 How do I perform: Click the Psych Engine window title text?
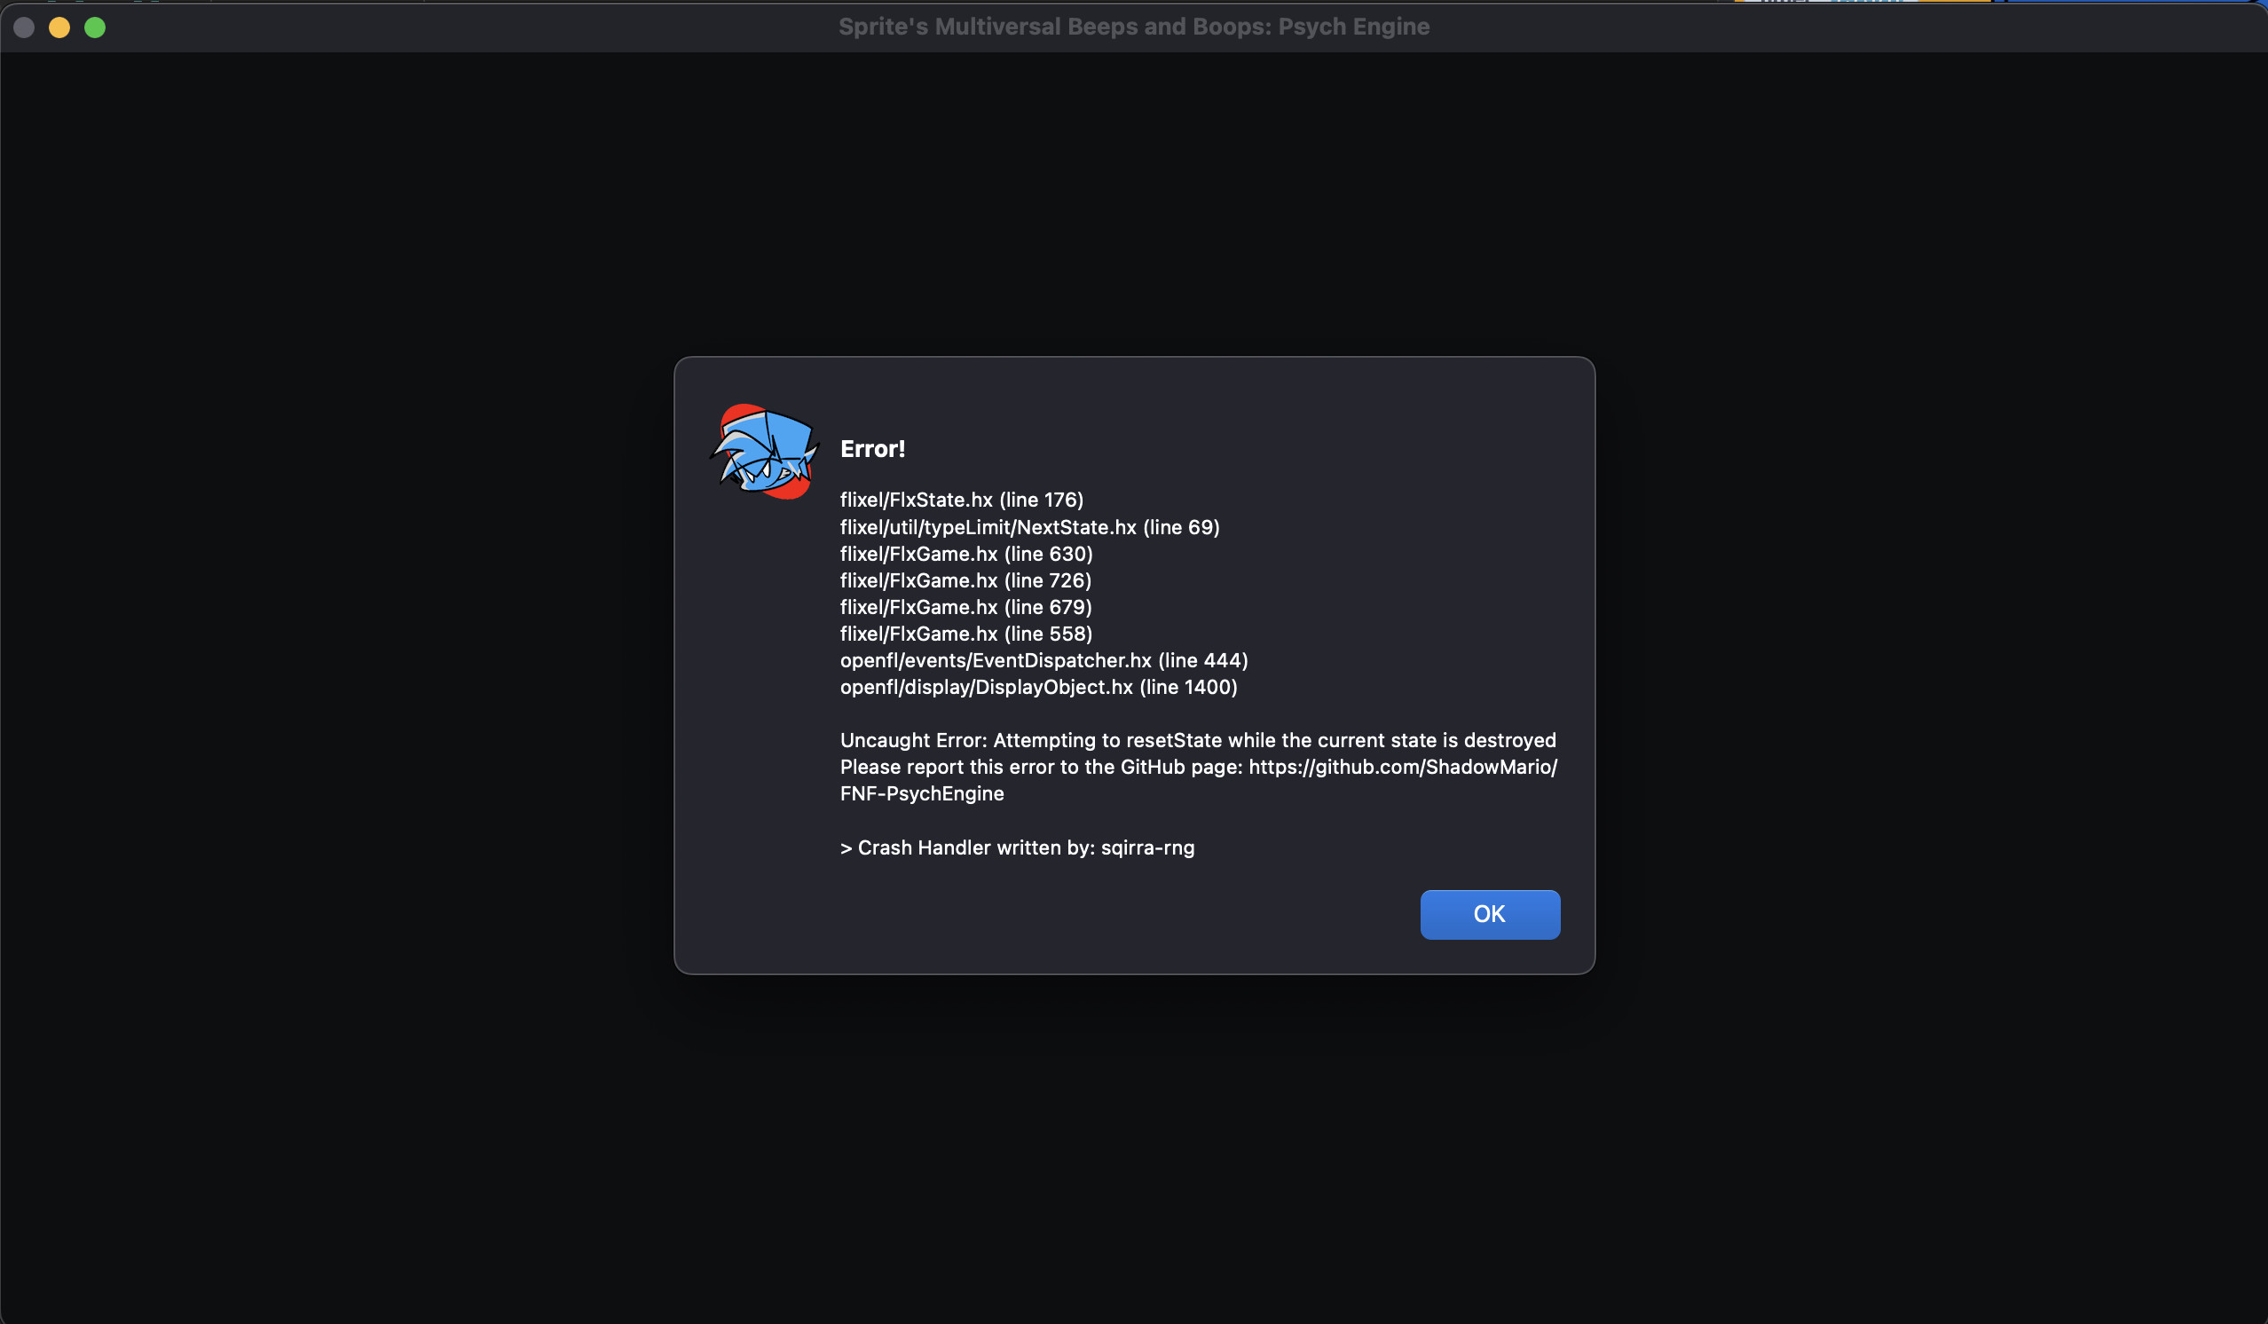click(x=1134, y=27)
